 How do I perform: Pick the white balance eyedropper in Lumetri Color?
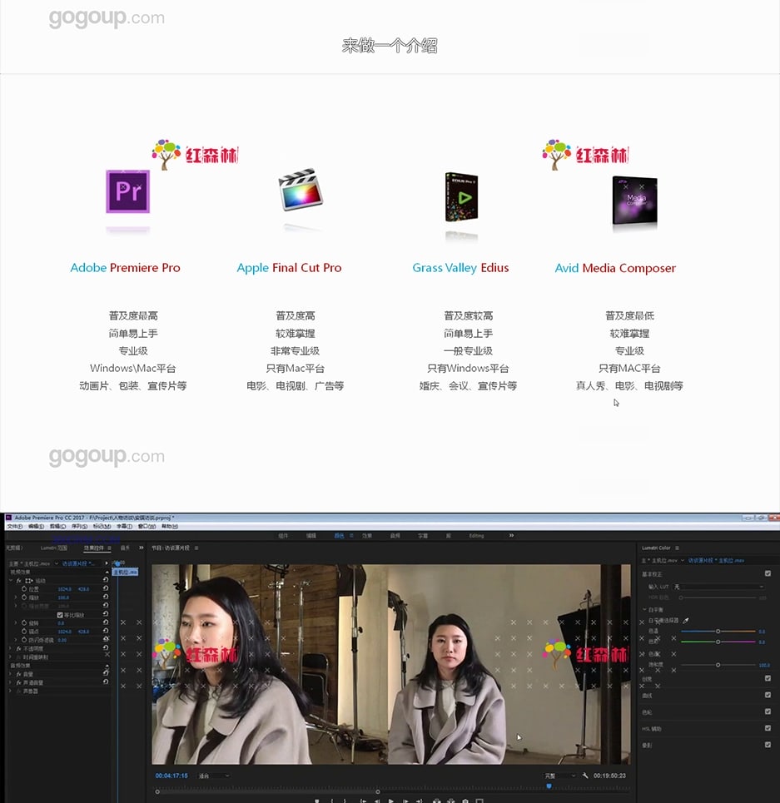[686, 620]
